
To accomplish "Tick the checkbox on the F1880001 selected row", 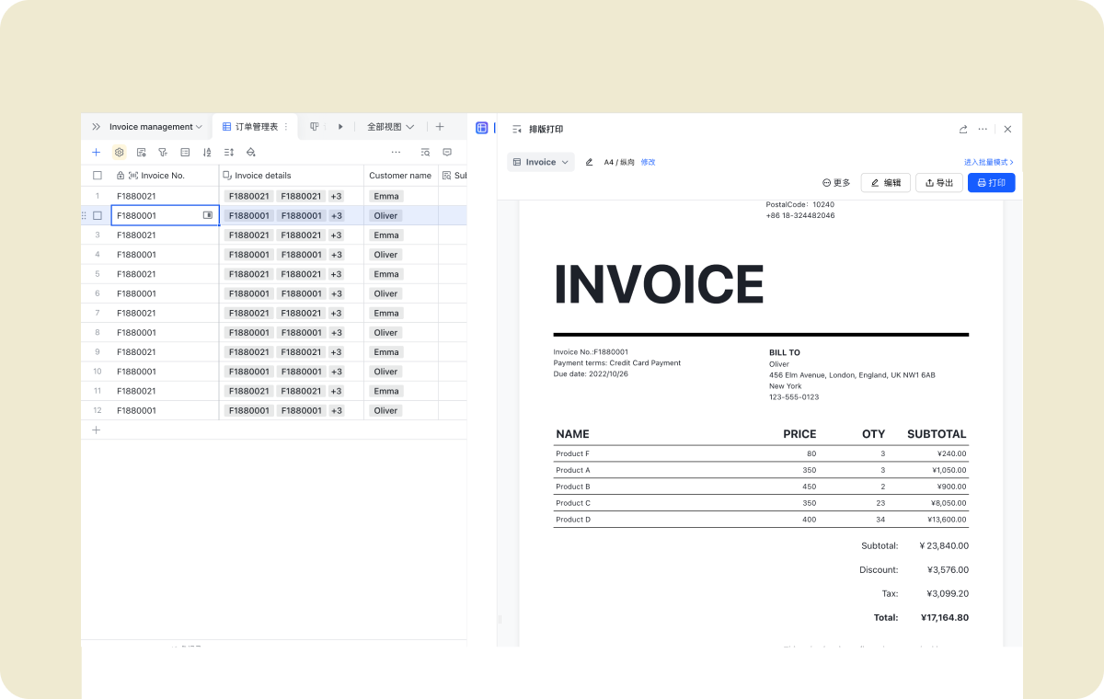I will point(98,215).
